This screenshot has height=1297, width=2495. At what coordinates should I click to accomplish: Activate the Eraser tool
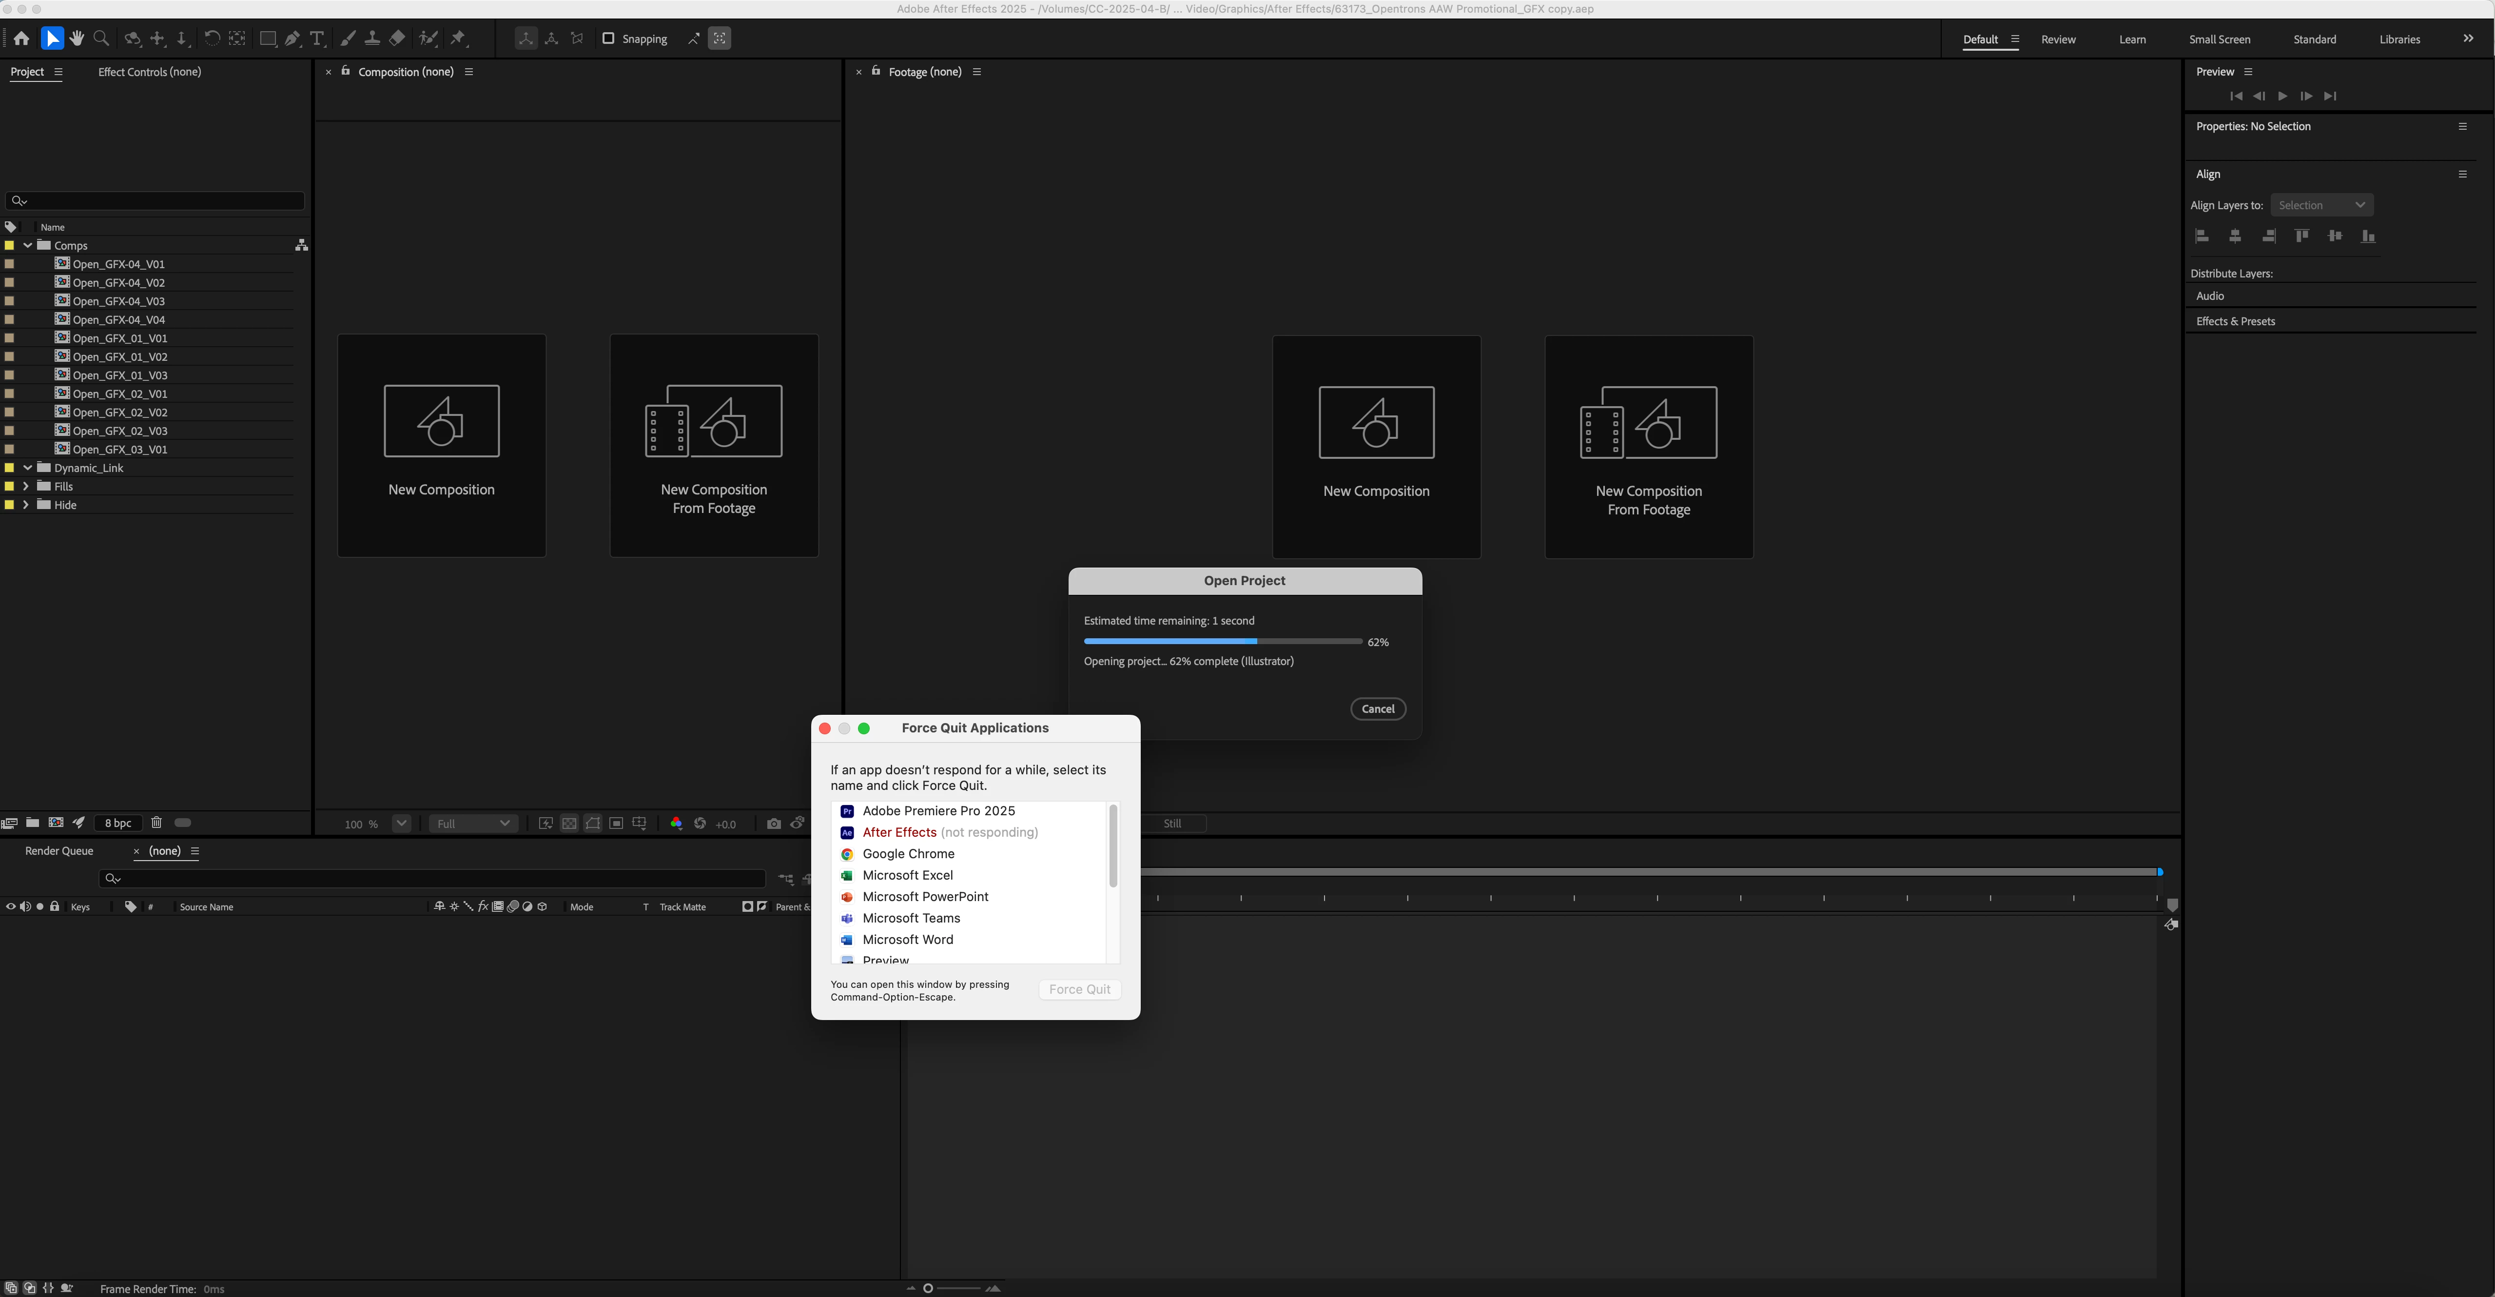point(397,39)
